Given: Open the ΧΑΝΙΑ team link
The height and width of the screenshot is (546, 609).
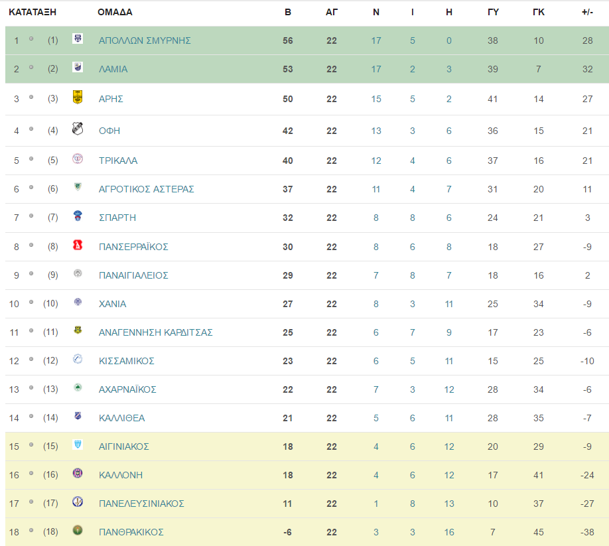Looking at the screenshot, I should tap(112, 304).
